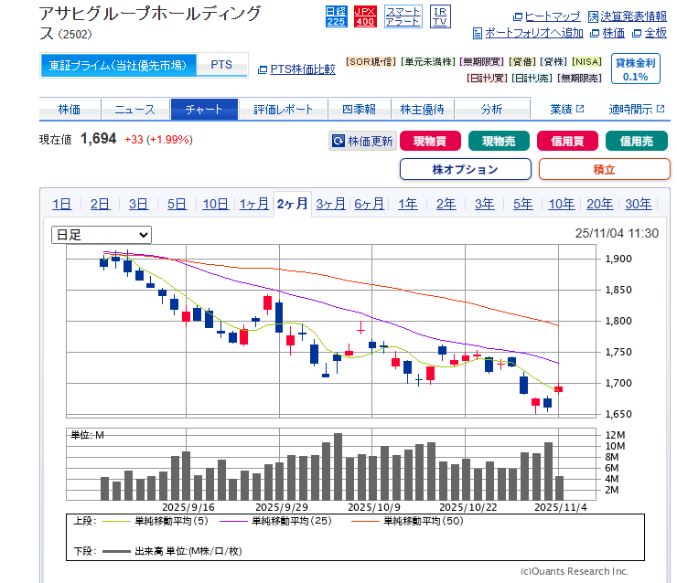
Task: Click the 株価更新 refresh button
Action: [x=363, y=142]
